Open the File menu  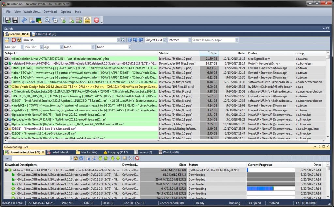(x=8, y=12)
